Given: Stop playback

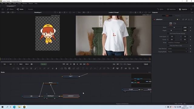Looking at the screenshot, I should (x=74, y=64).
